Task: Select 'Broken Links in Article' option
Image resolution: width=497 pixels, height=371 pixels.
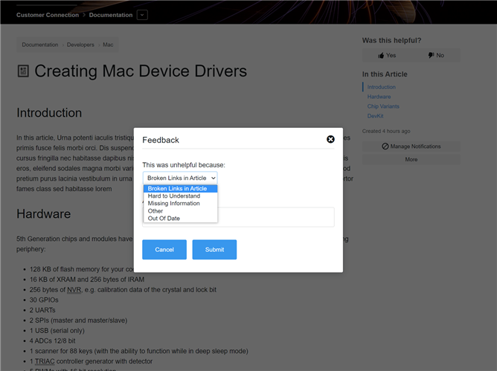Action: coord(180,189)
